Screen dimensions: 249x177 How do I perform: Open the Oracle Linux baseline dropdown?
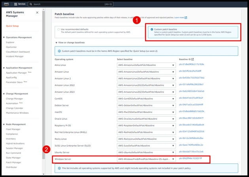146,119
